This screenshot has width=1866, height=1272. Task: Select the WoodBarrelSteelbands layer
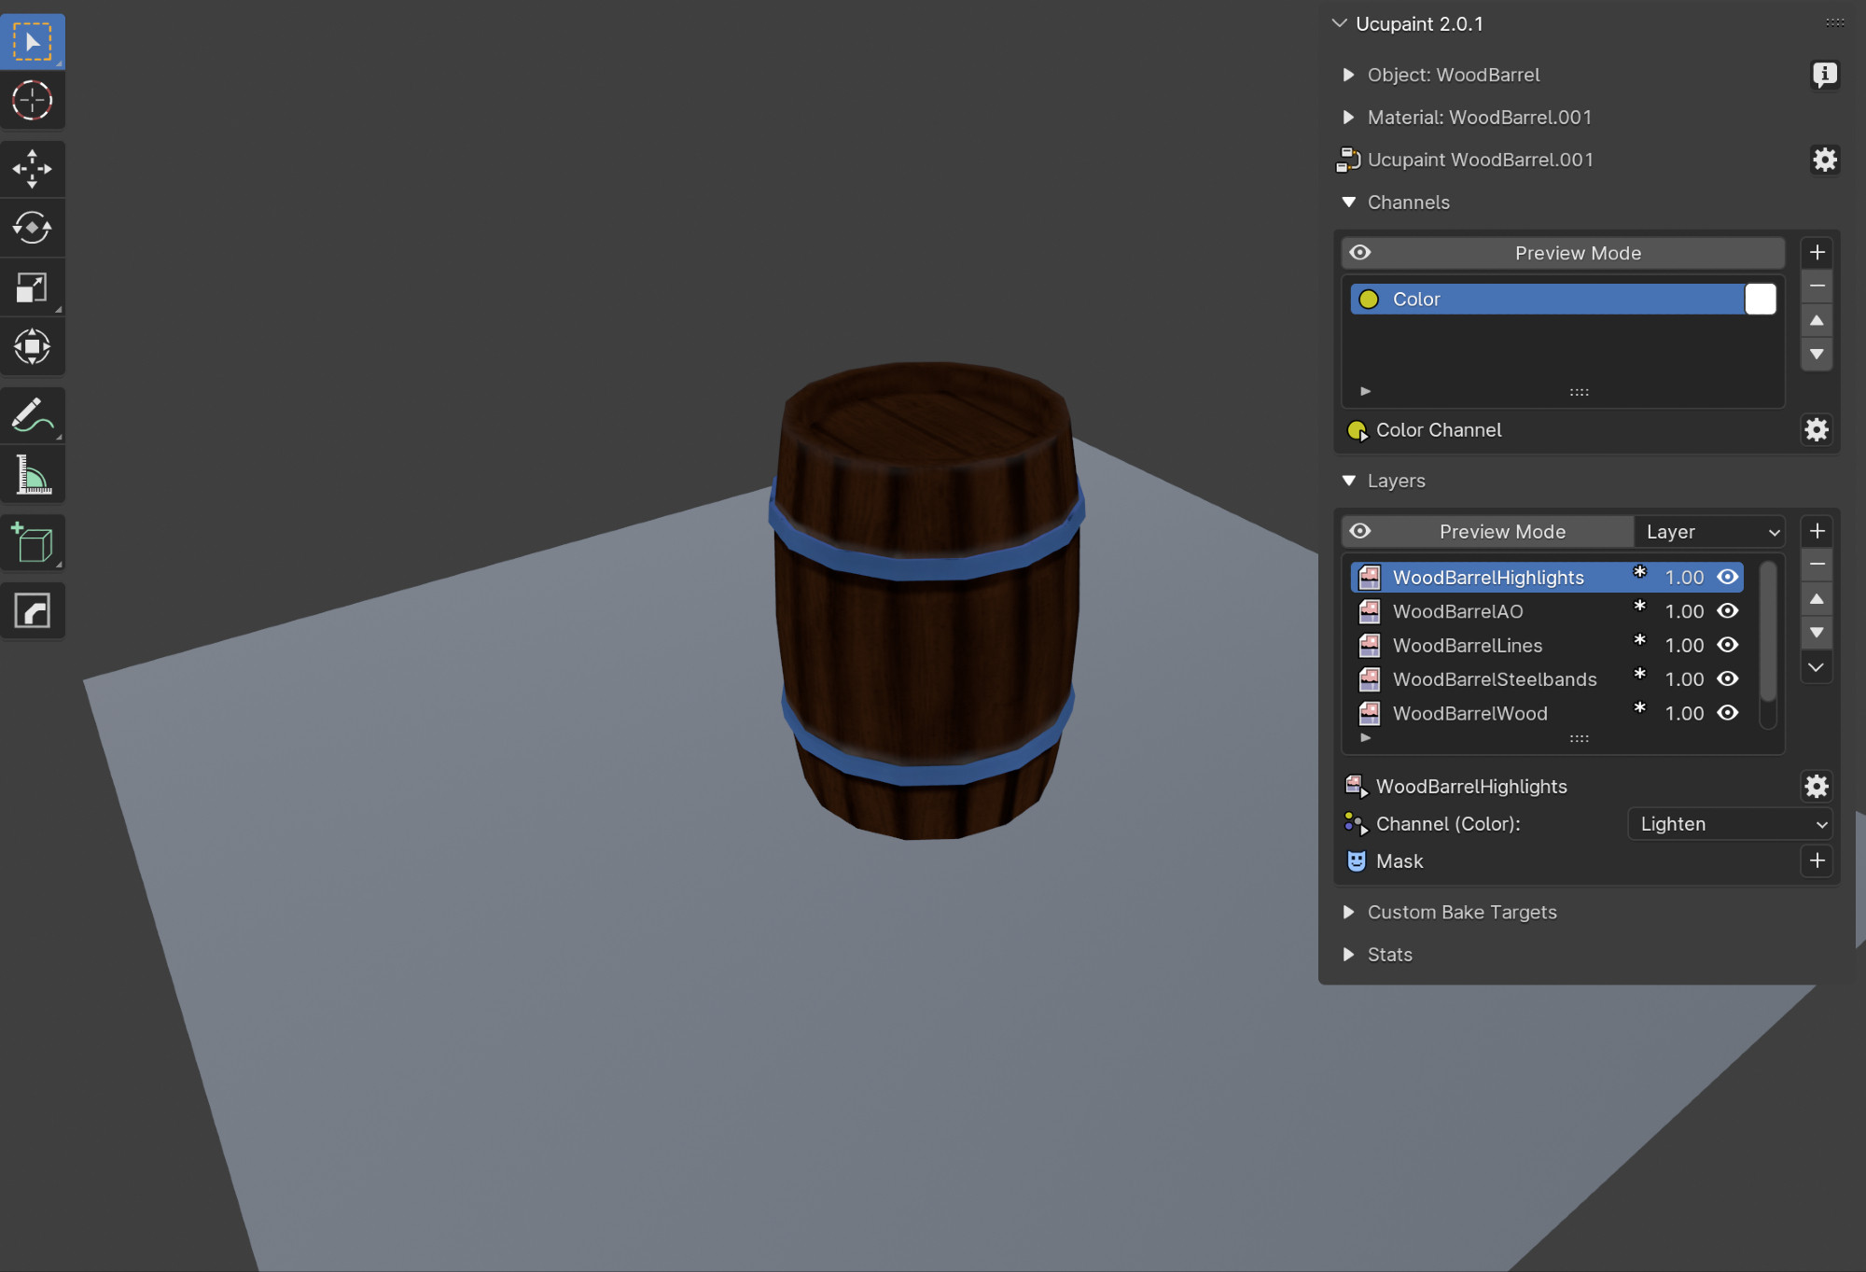coord(1547,679)
